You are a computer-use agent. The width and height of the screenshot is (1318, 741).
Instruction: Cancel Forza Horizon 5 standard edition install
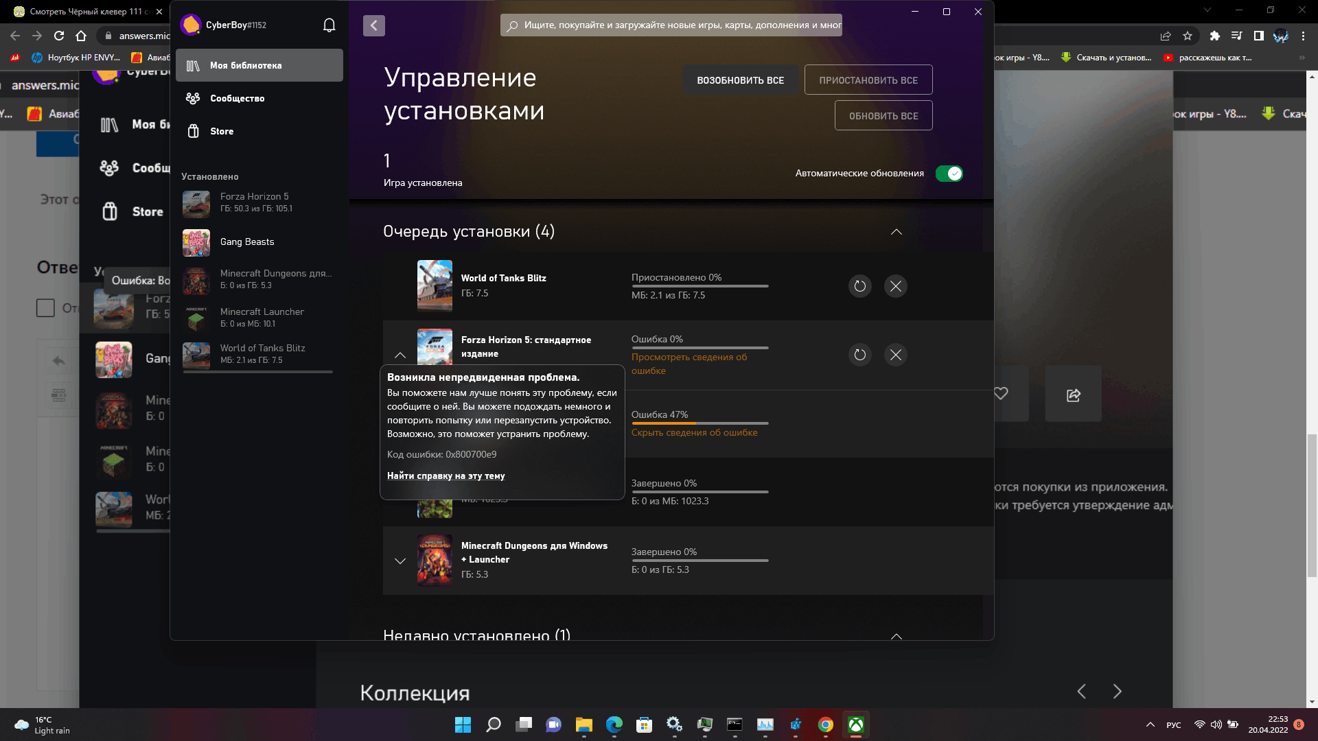[896, 355]
